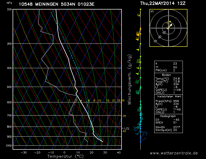The image size is (206, 159).
Task: Click the LCL marker beside the sounding
Action: [x=126, y=128]
